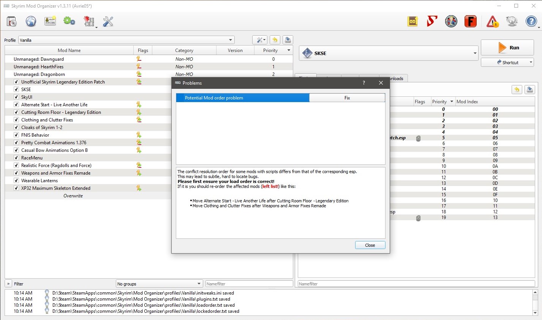Screen dimensions: 542x320
Task: Click the Run button
Action: (507, 48)
